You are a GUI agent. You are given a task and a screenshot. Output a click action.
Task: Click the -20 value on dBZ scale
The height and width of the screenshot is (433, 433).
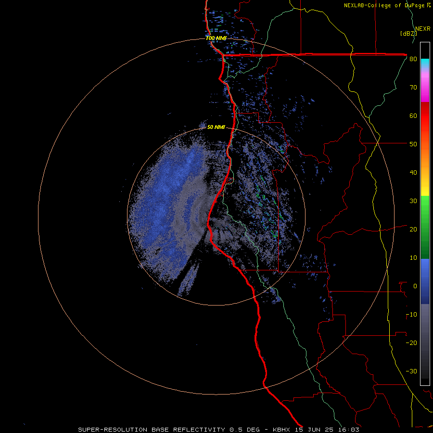411,343
